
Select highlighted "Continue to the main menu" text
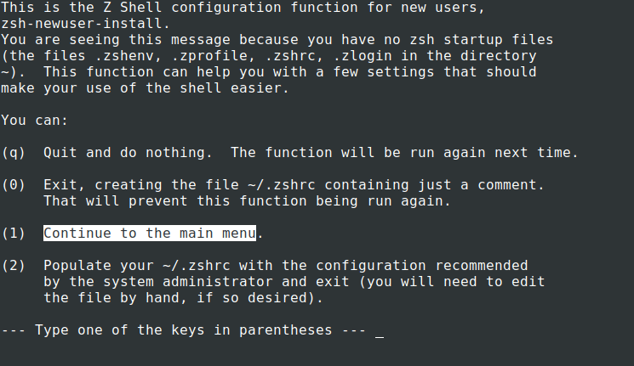click(150, 233)
